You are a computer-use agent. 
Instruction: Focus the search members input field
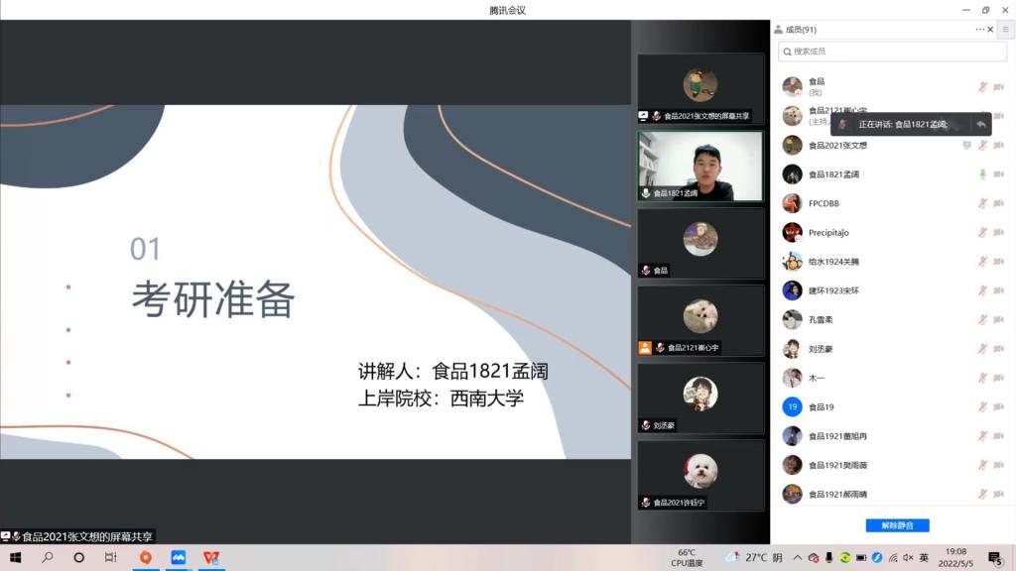[x=892, y=52]
